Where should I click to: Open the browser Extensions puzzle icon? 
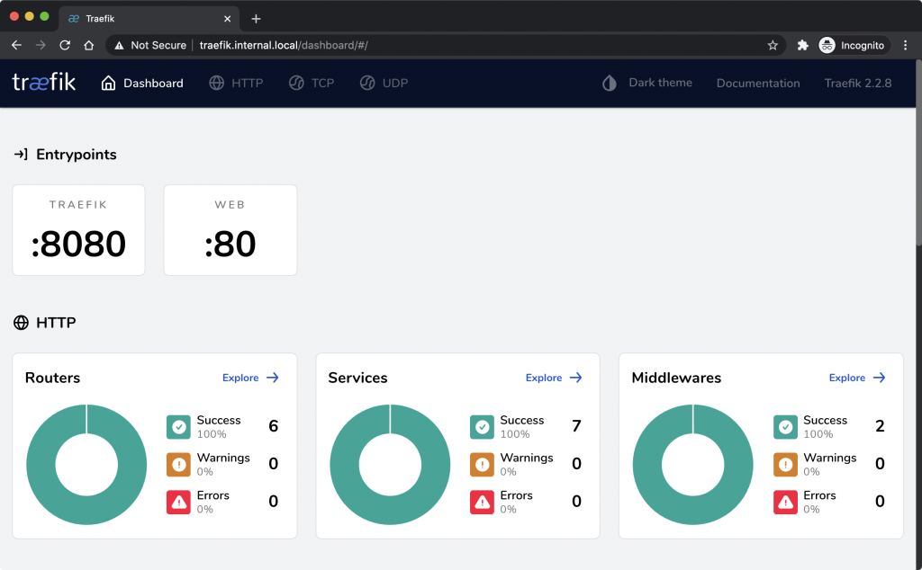(802, 45)
